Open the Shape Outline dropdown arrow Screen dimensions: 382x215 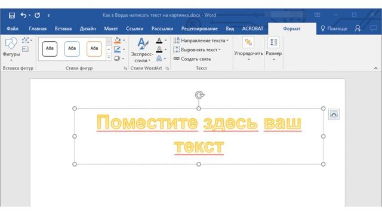(x=124, y=50)
